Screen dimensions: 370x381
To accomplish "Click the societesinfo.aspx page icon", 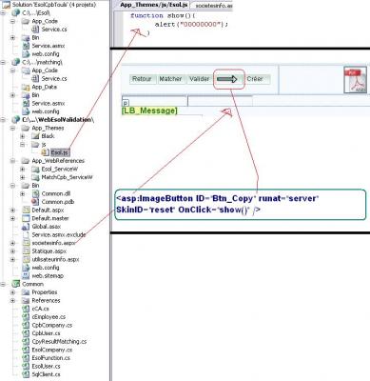I will (x=26, y=243).
